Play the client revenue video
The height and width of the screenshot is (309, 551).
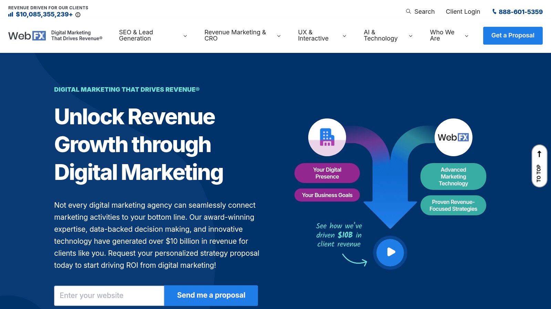[390, 252]
